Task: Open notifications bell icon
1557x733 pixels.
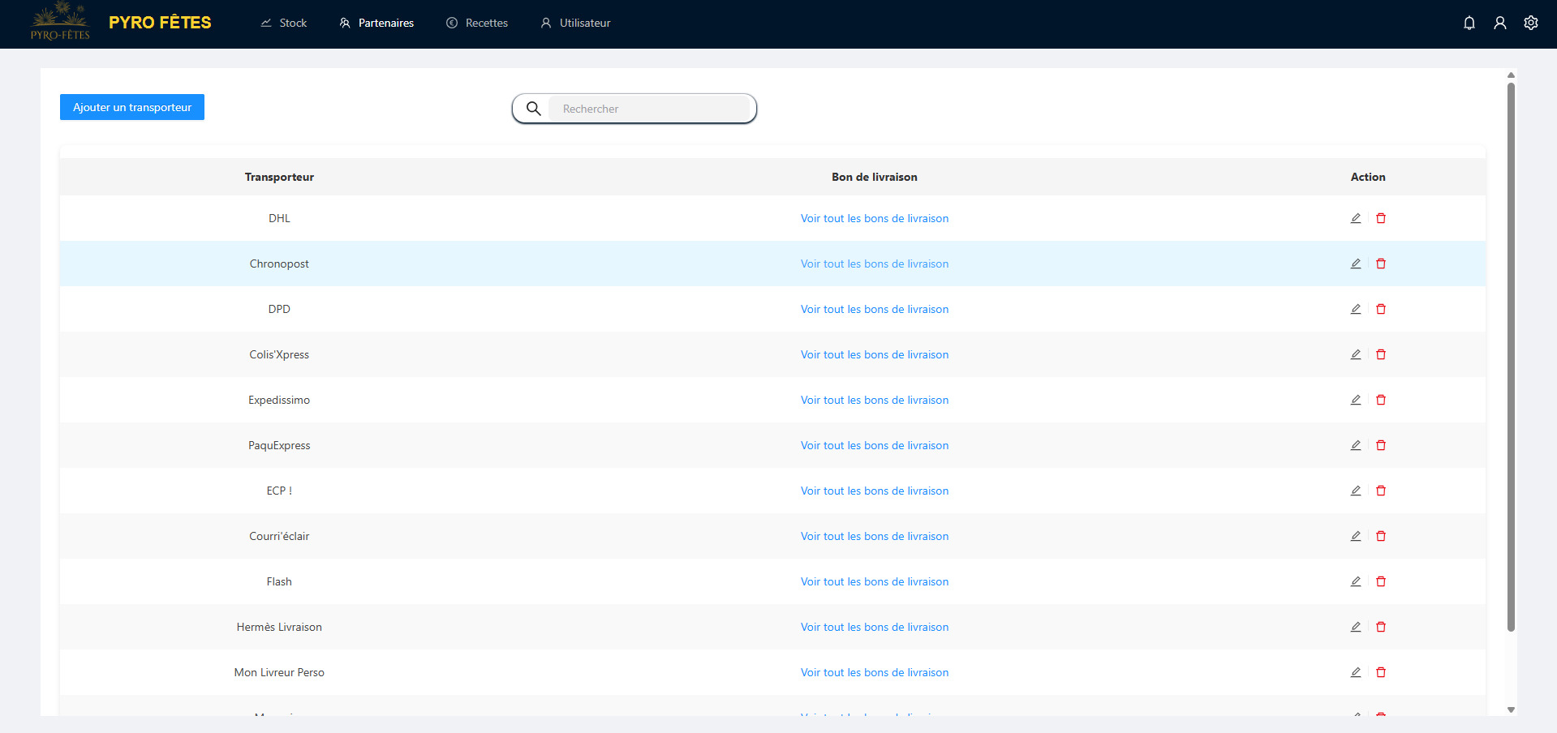Action: pos(1469,23)
